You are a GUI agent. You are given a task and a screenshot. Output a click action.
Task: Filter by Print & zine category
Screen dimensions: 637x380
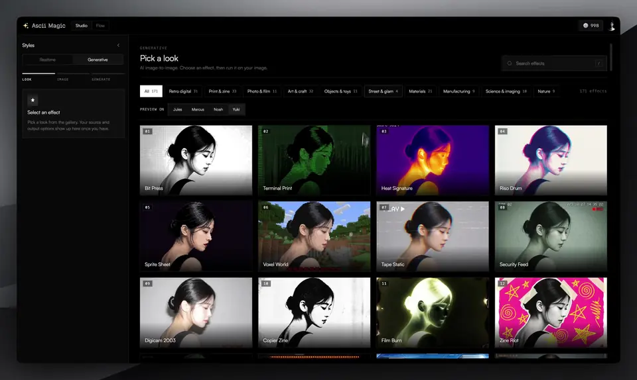222,91
